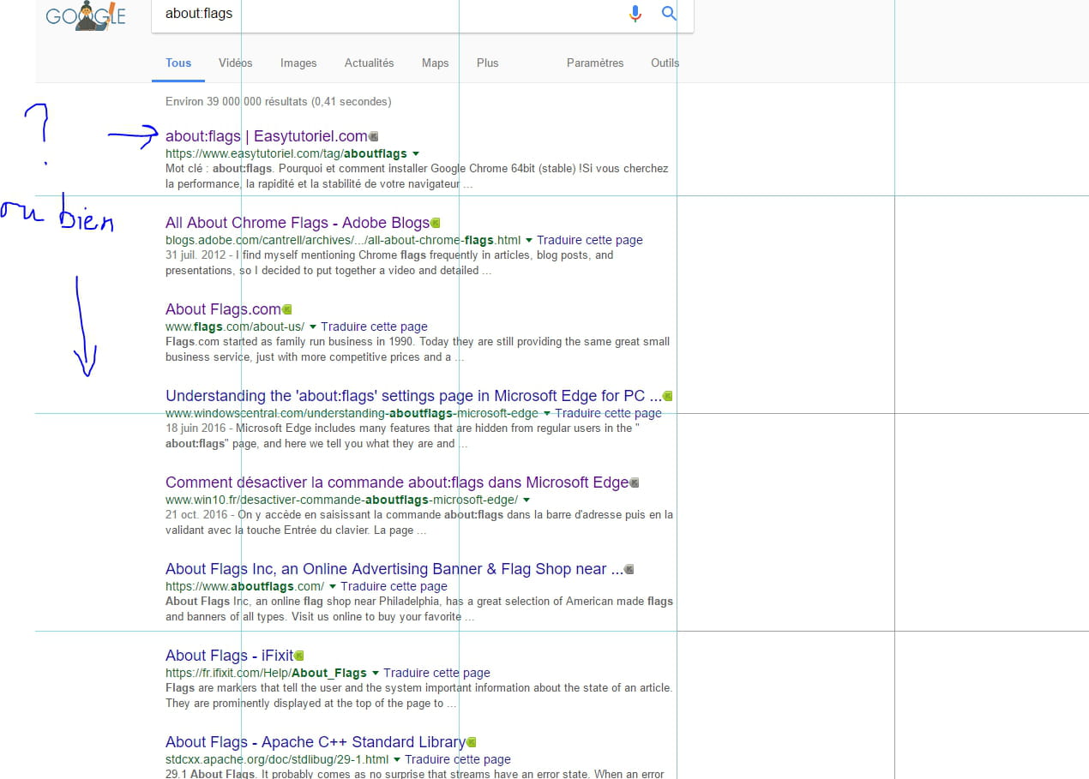
Task: Expand dropdown arrow after easytutoriel.com URL
Action: (x=416, y=154)
